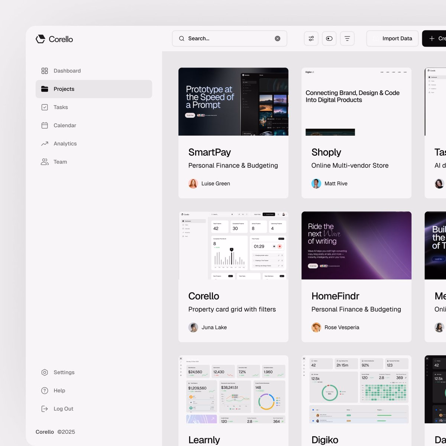Viewport: 446px width, 446px height.
Task: Toggle the view switch button
Action: point(329,38)
